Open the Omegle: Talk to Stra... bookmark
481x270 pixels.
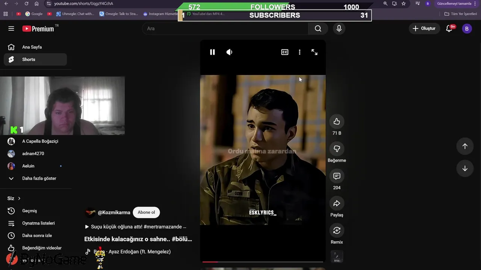(x=119, y=14)
